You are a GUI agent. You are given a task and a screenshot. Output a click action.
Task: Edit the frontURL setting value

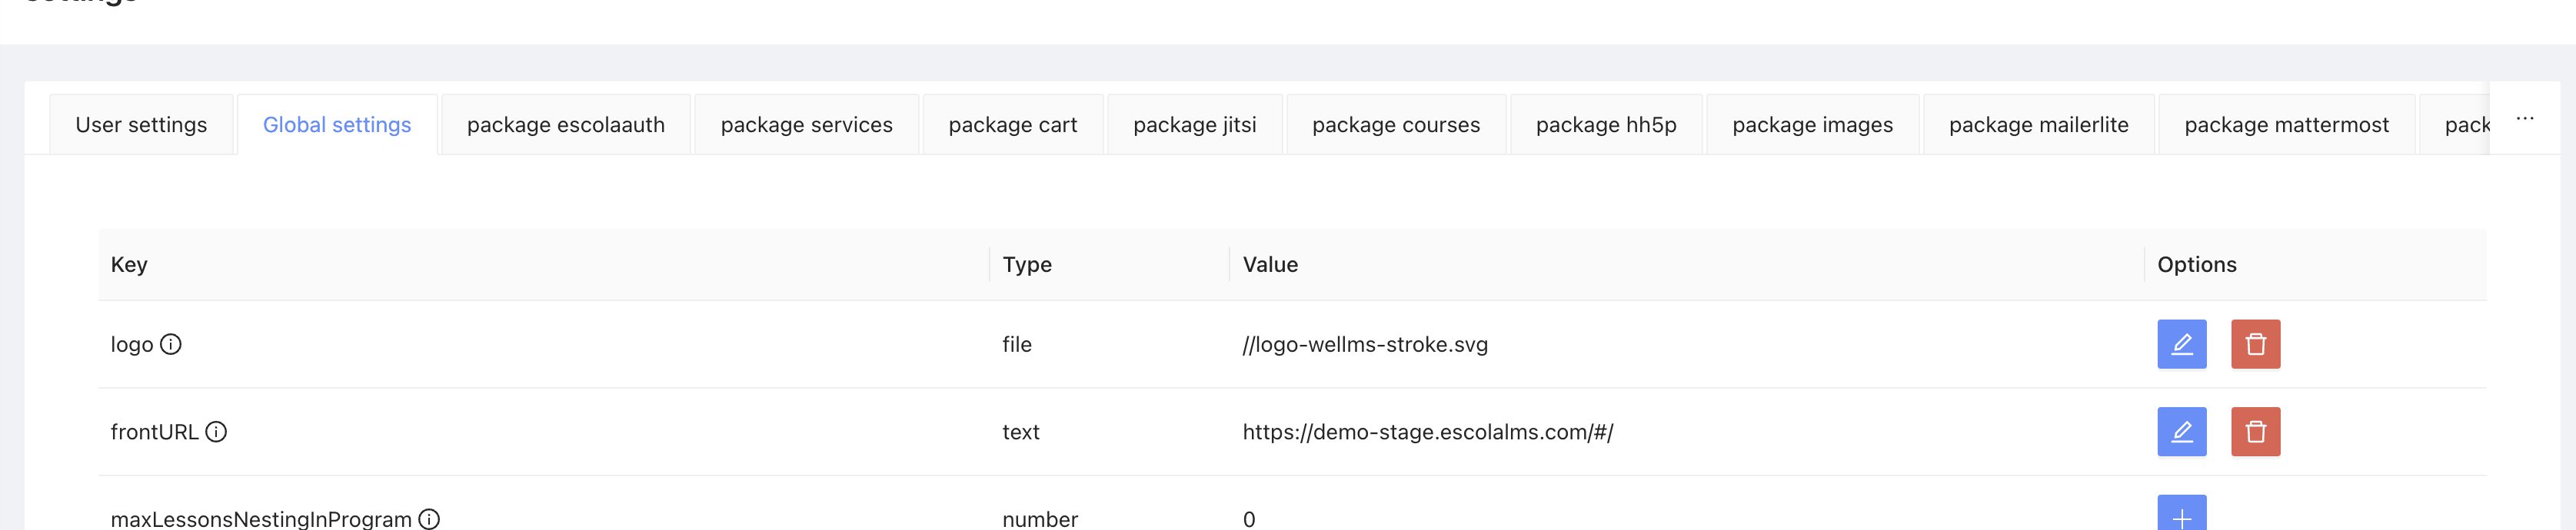tap(2182, 431)
